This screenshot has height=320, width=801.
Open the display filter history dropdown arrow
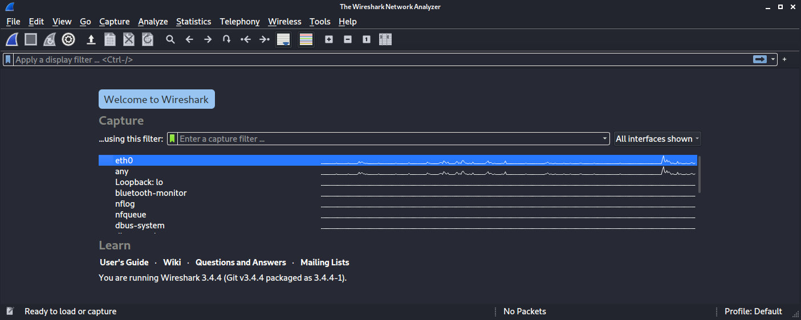pos(773,59)
